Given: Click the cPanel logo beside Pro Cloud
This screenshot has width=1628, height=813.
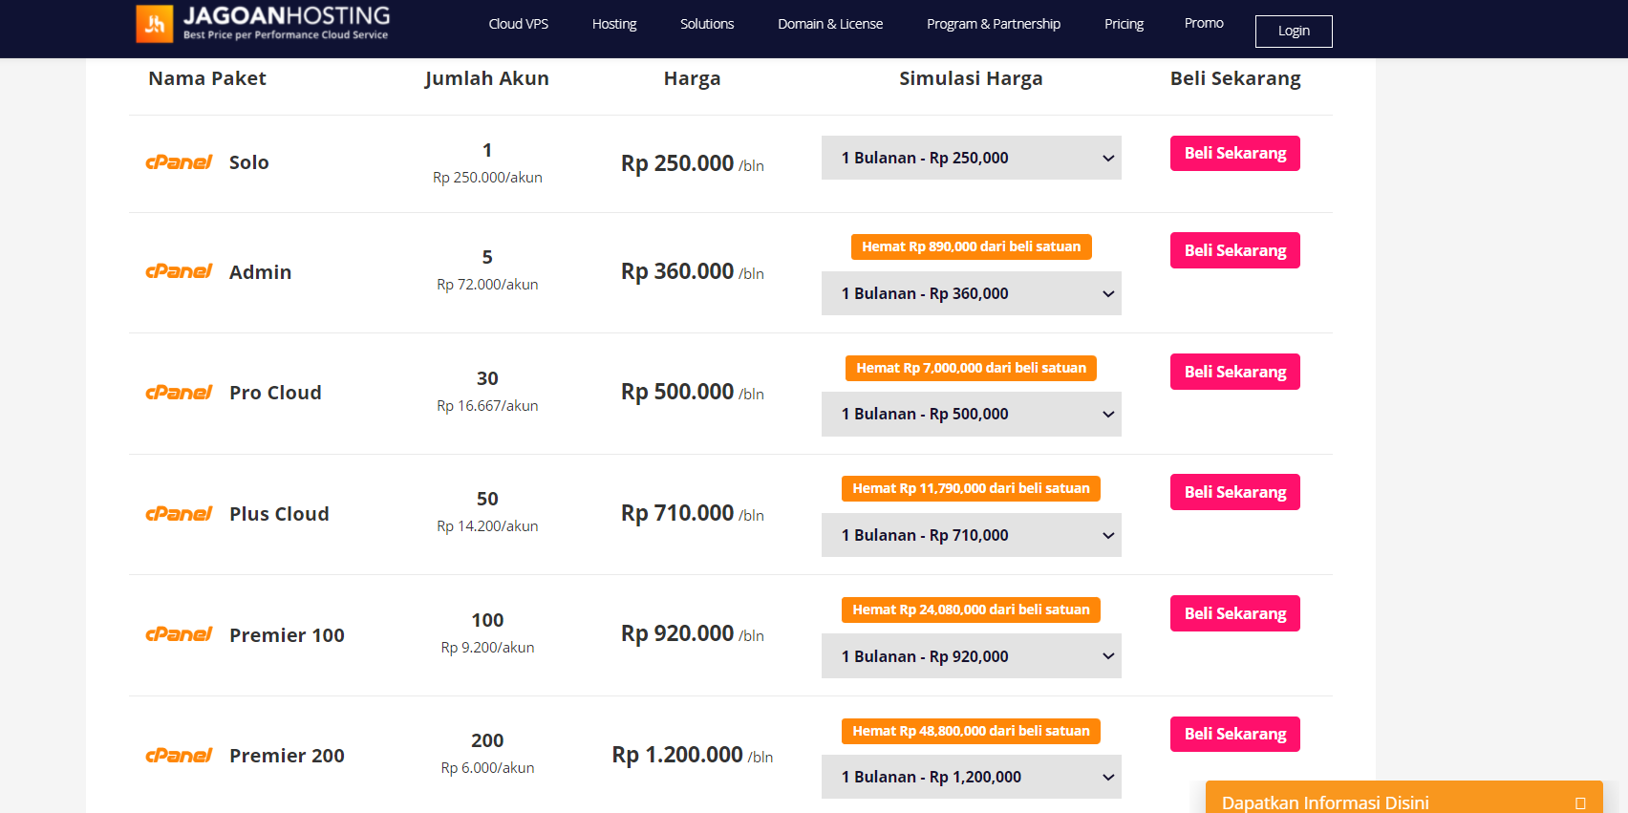Looking at the screenshot, I should [179, 393].
